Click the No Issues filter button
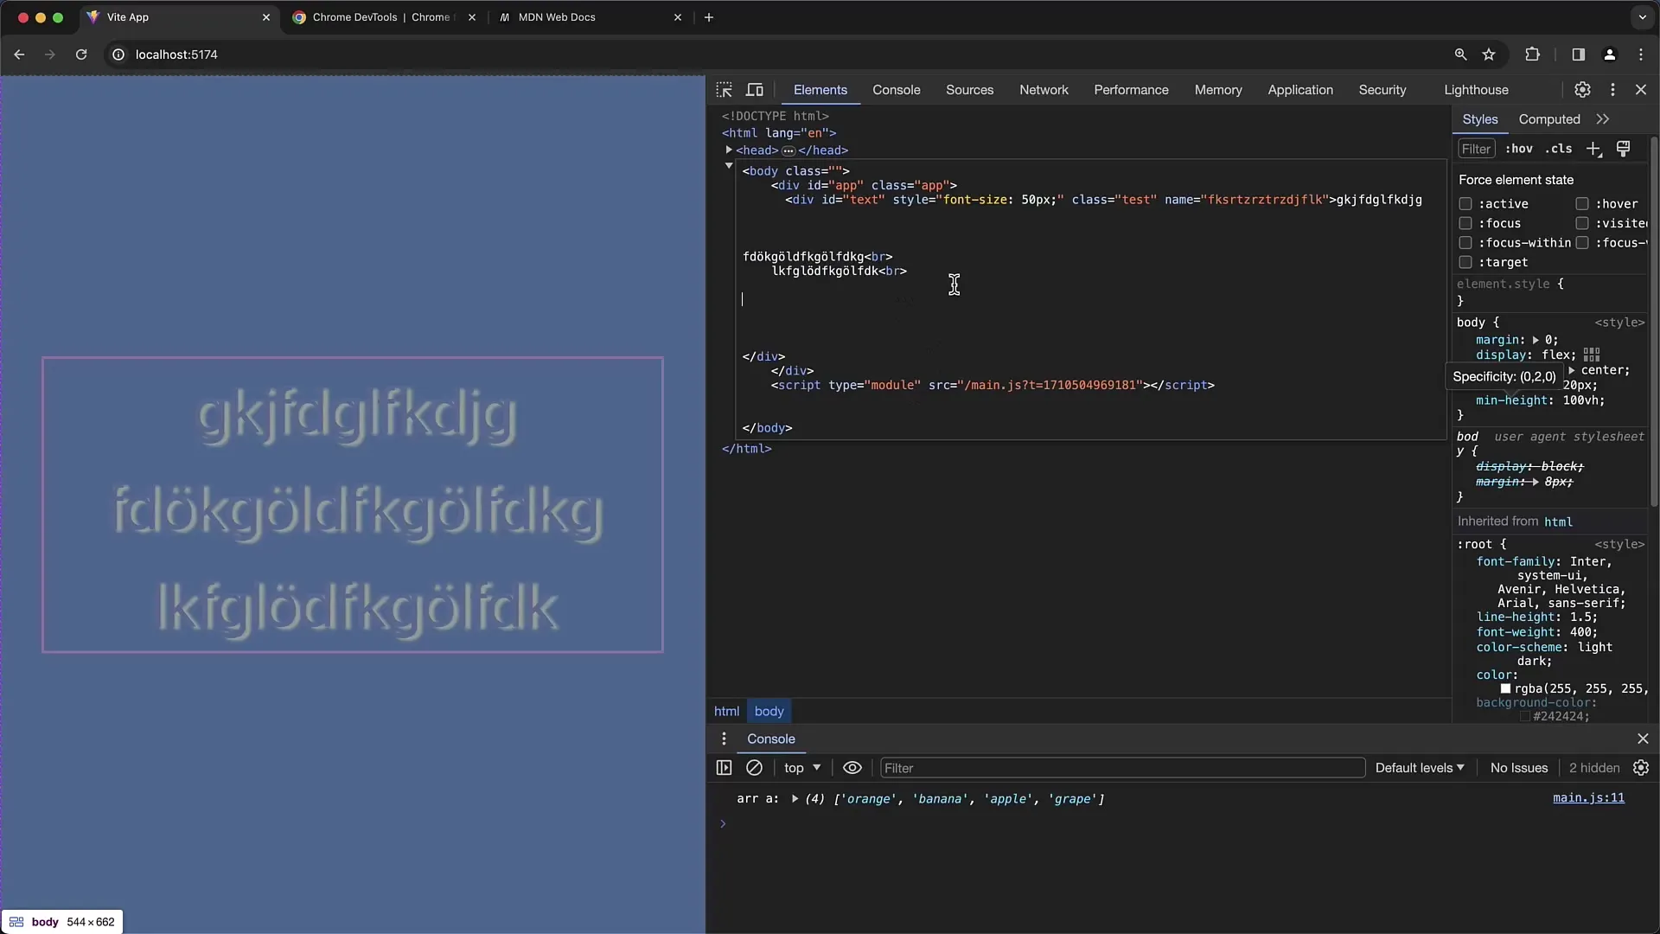Viewport: 1660px width, 934px height. 1517,767
